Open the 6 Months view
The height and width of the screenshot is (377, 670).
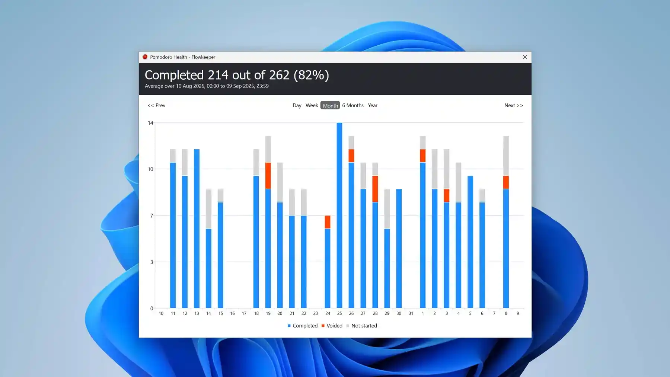click(352, 105)
